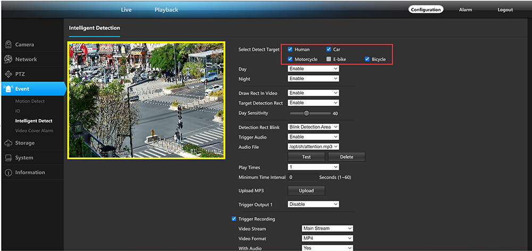The width and height of the screenshot is (532, 251).
Task: Open the Detection Rect Blink dropdown
Action: tap(313, 127)
